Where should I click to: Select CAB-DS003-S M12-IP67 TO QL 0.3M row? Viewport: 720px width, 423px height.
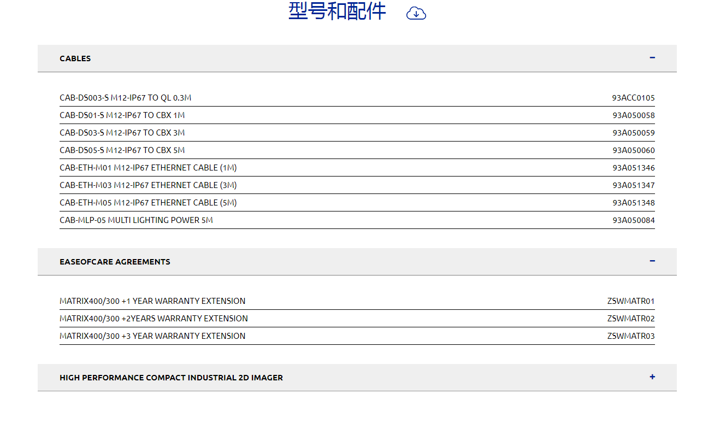[126, 98]
